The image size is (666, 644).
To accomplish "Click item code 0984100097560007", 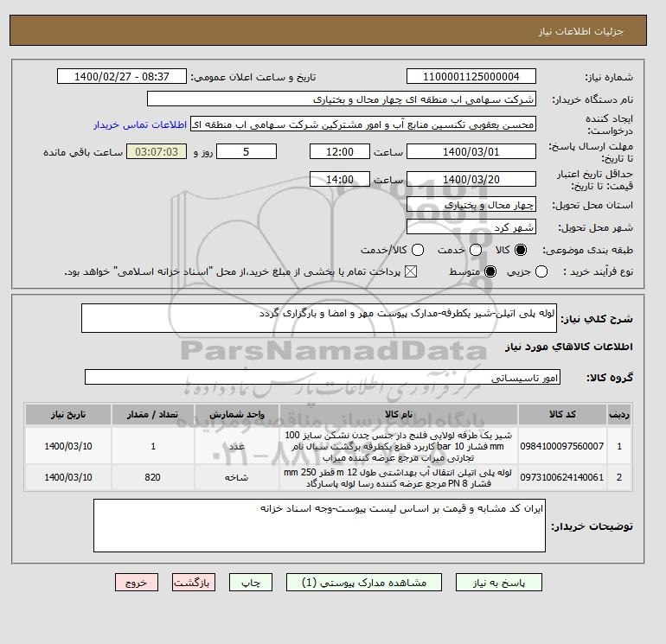I will 562,446.
